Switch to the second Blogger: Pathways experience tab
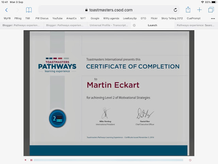Screen dimensions: 218x164 click(65, 25)
